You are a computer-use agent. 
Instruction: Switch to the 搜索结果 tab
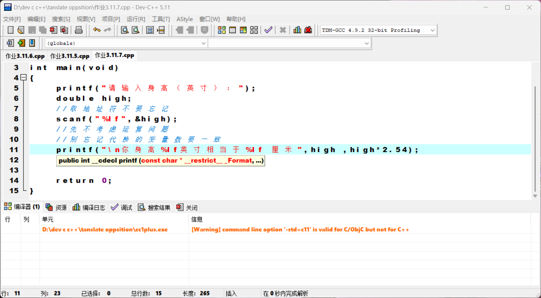click(x=154, y=207)
